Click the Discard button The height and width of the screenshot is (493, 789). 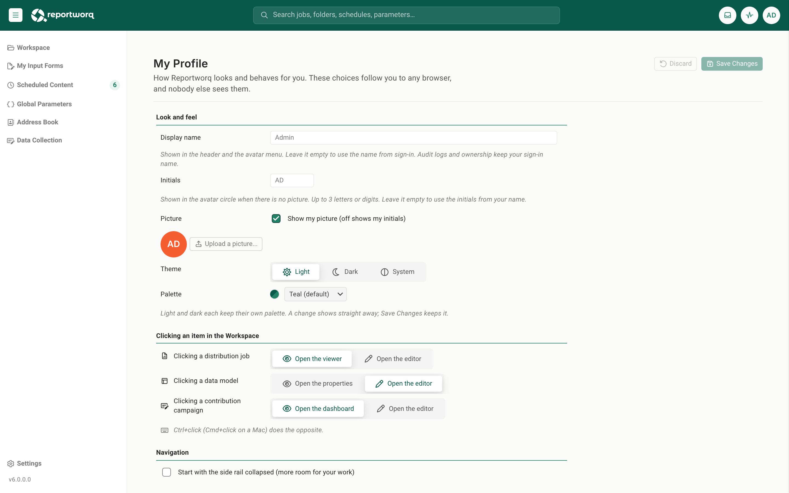[675, 64]
